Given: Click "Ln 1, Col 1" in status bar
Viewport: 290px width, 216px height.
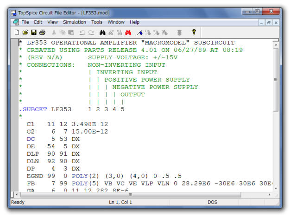Looking at the screenshot, I should point(120,202).
